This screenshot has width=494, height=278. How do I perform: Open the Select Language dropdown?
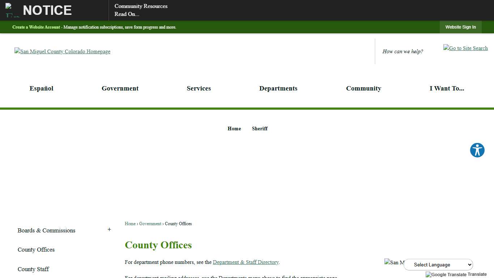pos(438,265)
